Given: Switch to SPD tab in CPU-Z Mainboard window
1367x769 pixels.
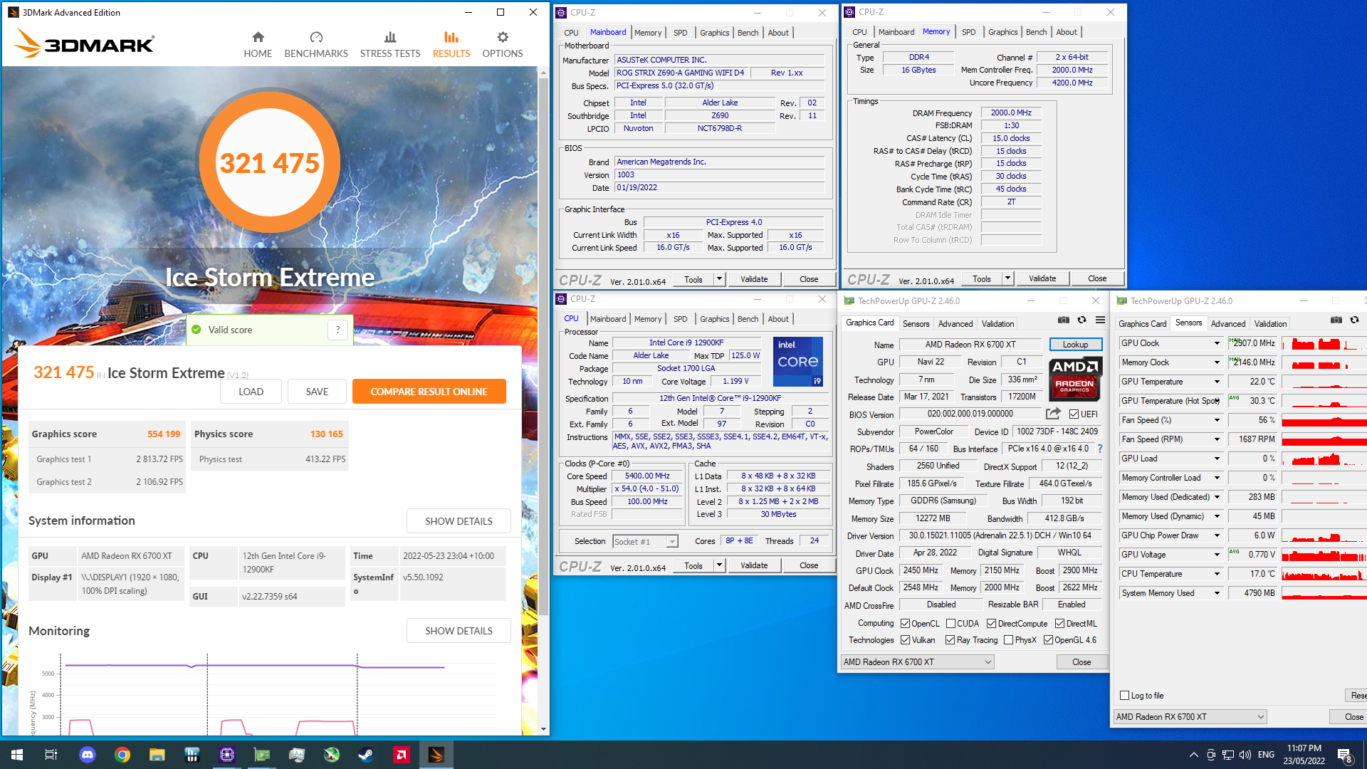Looking at the screenshot, I should point(680,33).
